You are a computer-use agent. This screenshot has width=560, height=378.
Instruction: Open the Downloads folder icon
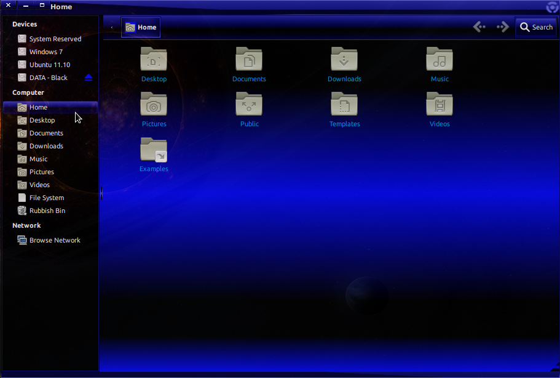point(344,59)
